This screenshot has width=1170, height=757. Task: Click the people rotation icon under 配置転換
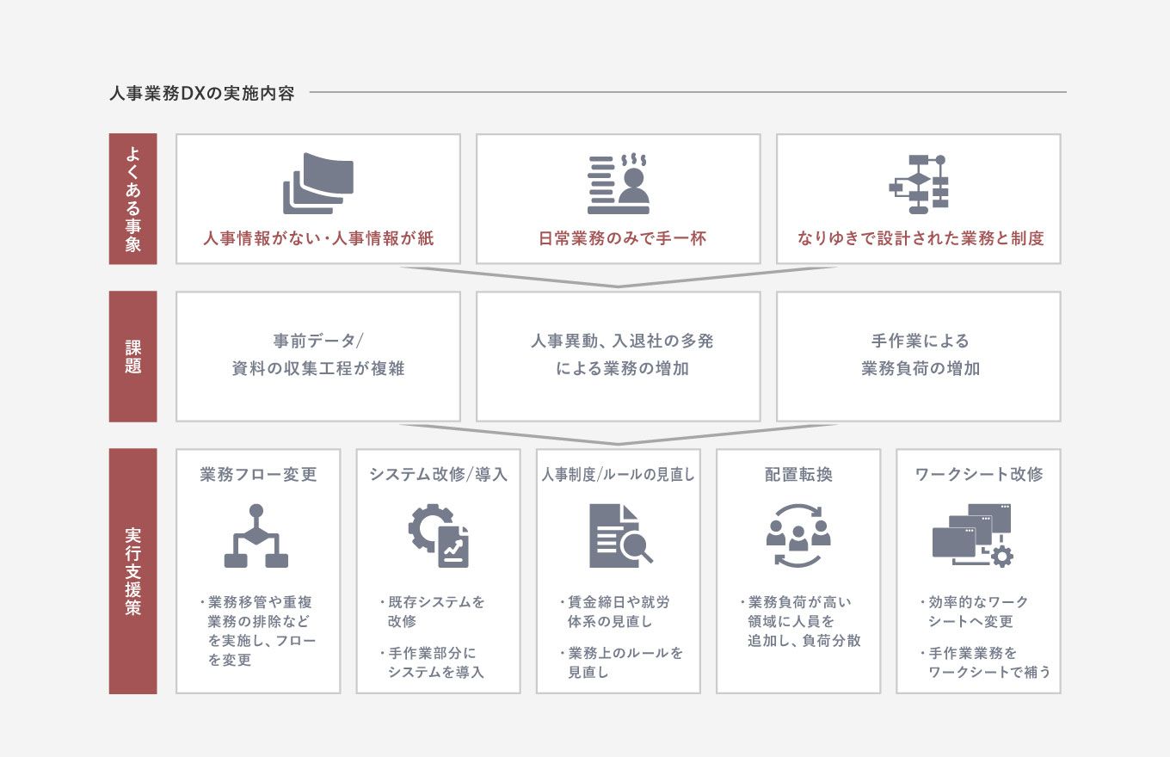tap(797, 537)
